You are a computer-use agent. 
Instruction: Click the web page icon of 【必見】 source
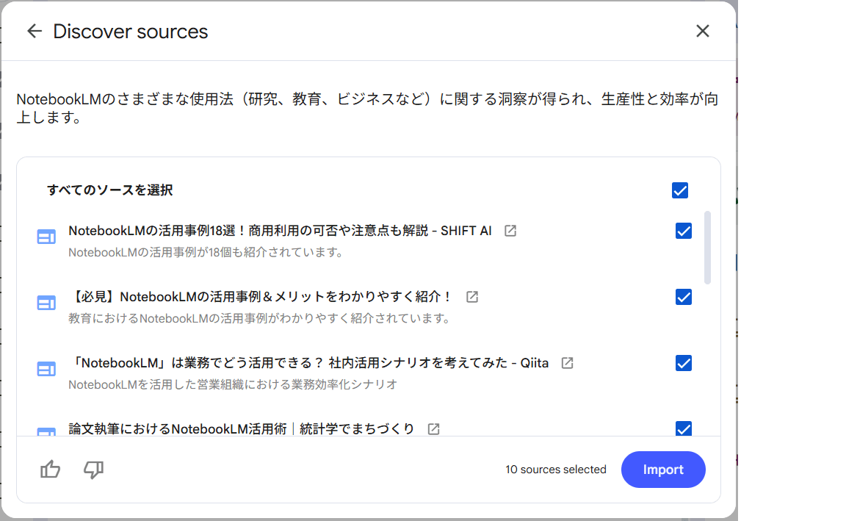coord(46,303)
